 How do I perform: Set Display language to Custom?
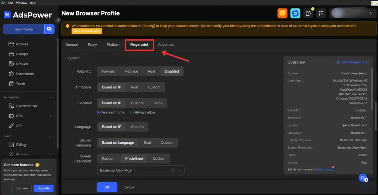tap(167, 143)
